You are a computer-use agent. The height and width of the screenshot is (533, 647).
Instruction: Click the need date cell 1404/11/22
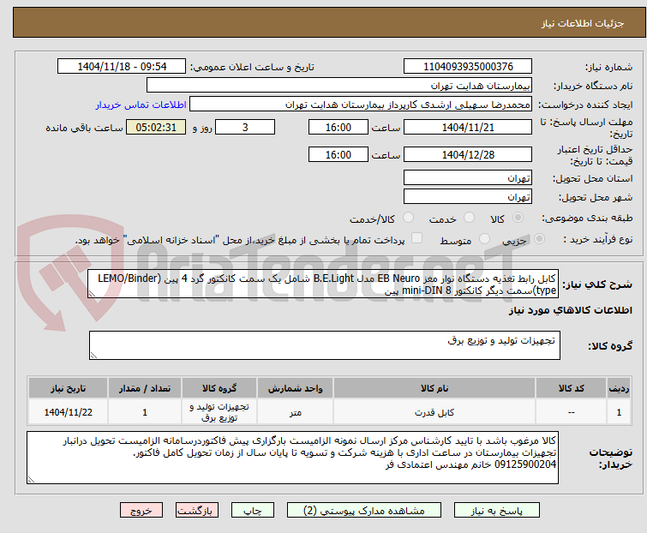[69, 412]
